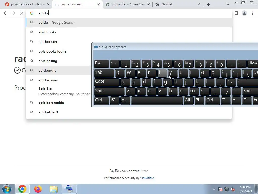
Task: Show hidden system tray icons
Action: [x=214, y=189]
